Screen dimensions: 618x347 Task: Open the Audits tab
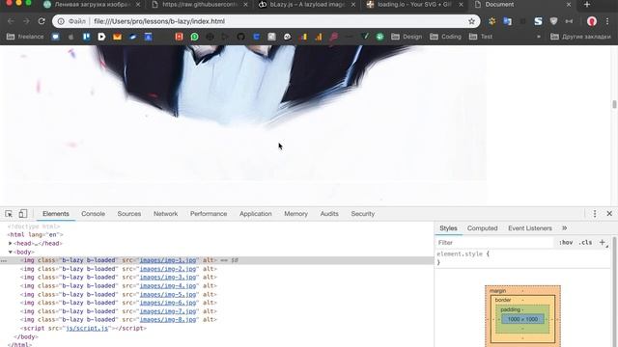pos(329,214)
